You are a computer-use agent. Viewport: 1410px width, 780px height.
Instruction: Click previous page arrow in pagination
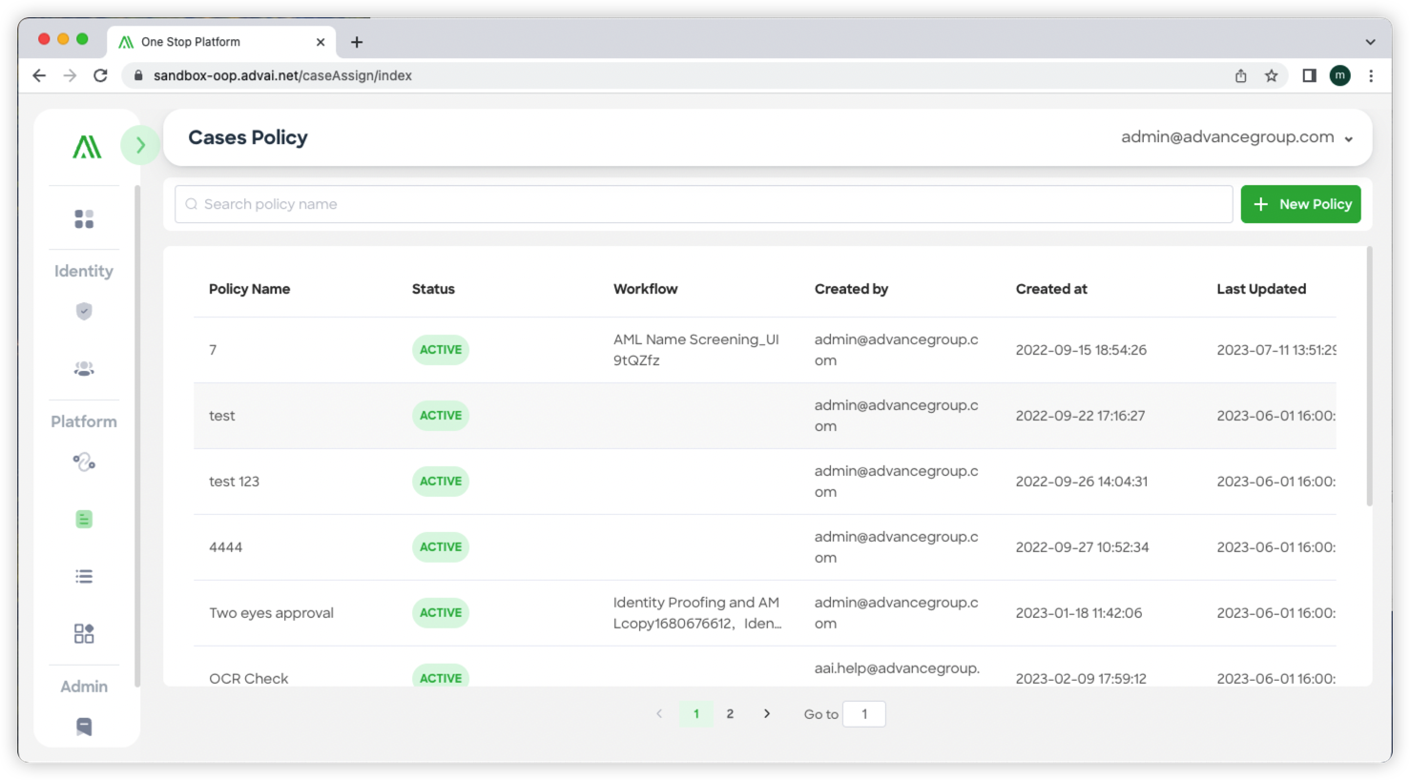[659, 713]
